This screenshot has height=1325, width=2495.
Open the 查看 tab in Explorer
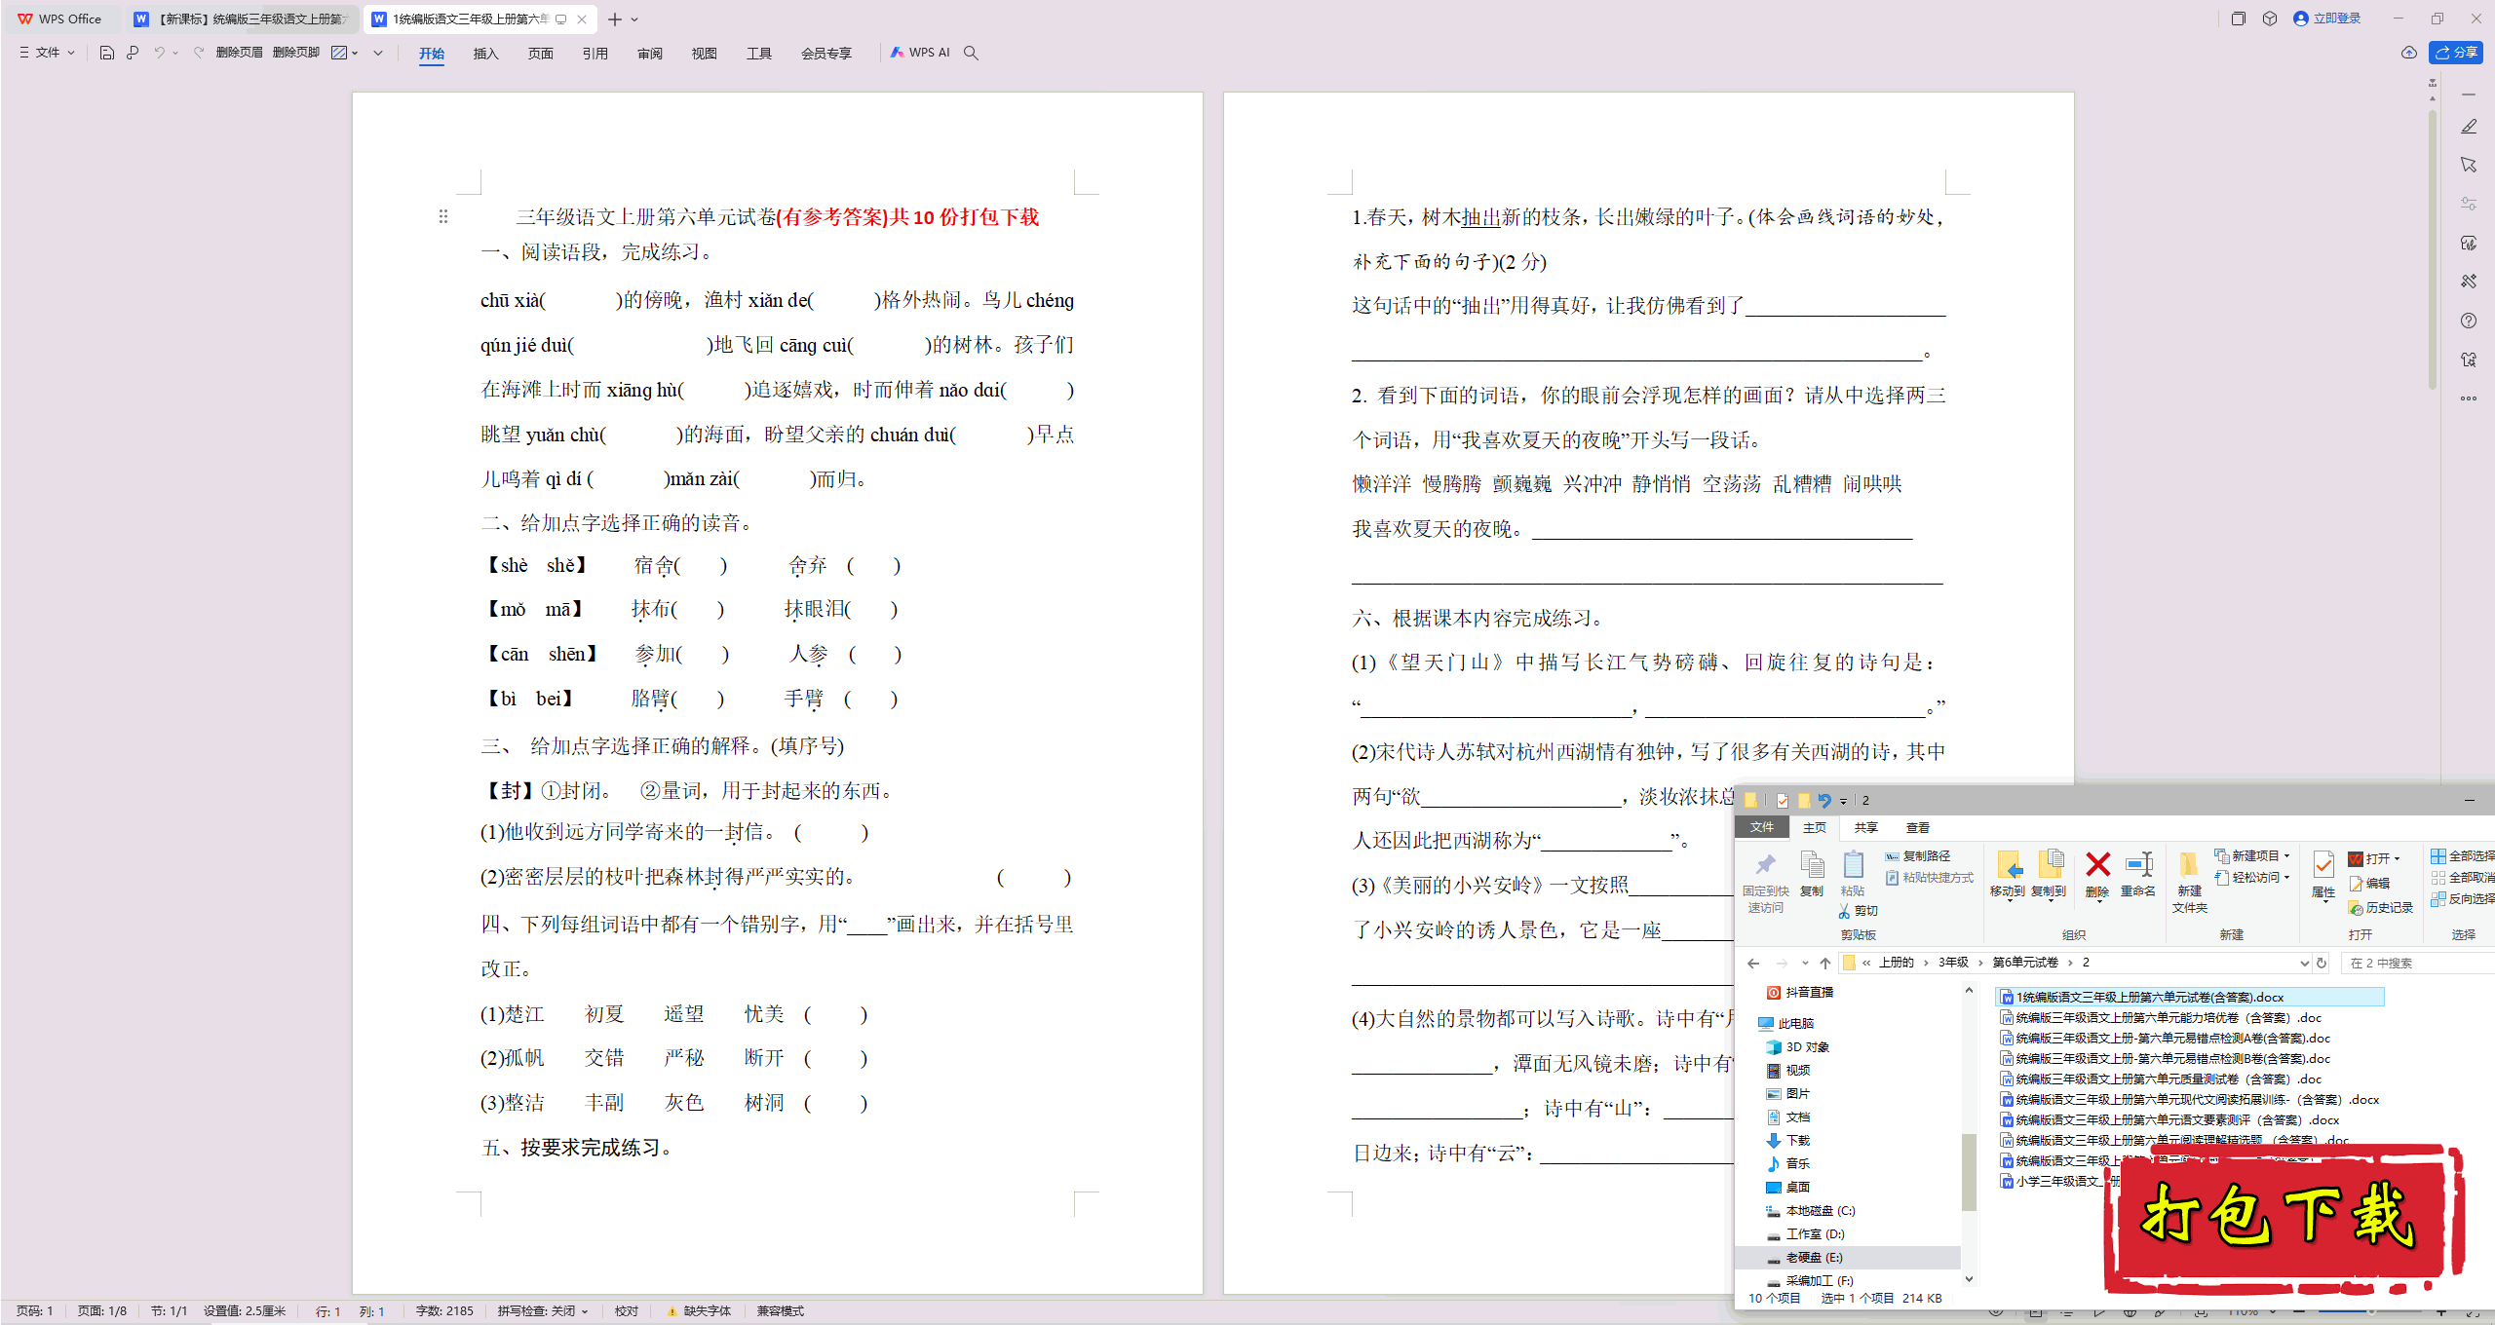(1918, 827)
